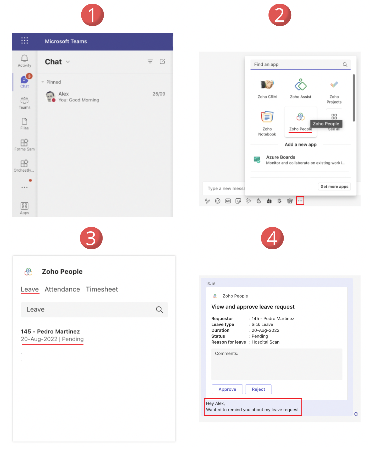Open the Forms Sam app in sidebar
Viewport: 371px width, 449px height.
pyautogui.click(x=24, y=145)
